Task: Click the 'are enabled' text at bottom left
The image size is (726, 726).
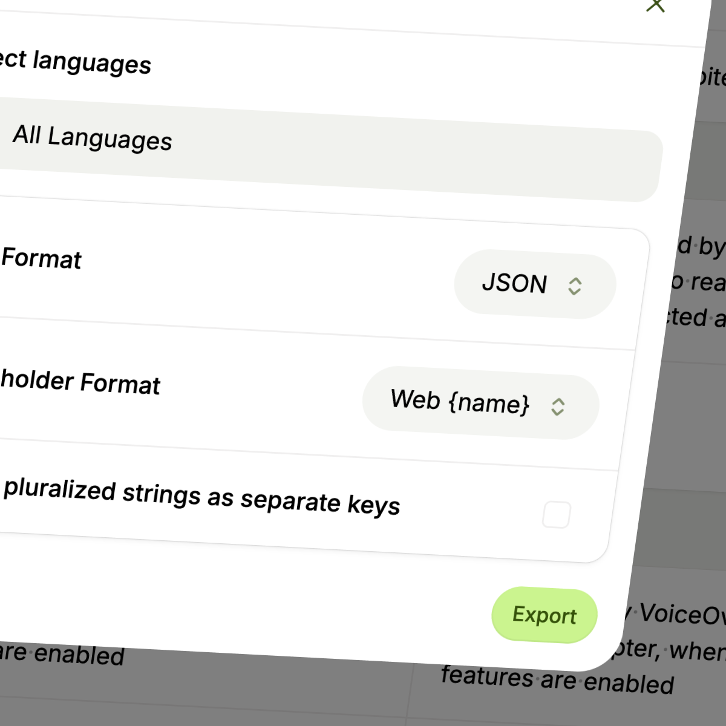Action: click(x=62, y=654)
